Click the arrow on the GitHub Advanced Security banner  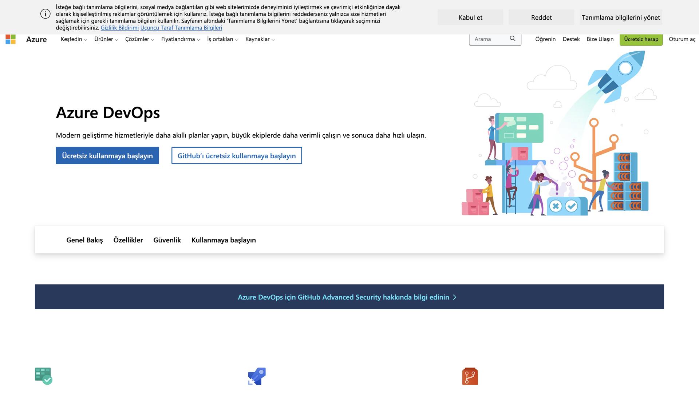454,297
